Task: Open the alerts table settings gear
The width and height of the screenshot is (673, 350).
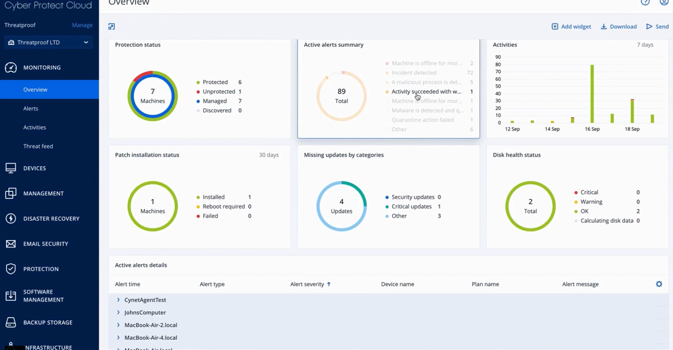Action: [659, 284]
